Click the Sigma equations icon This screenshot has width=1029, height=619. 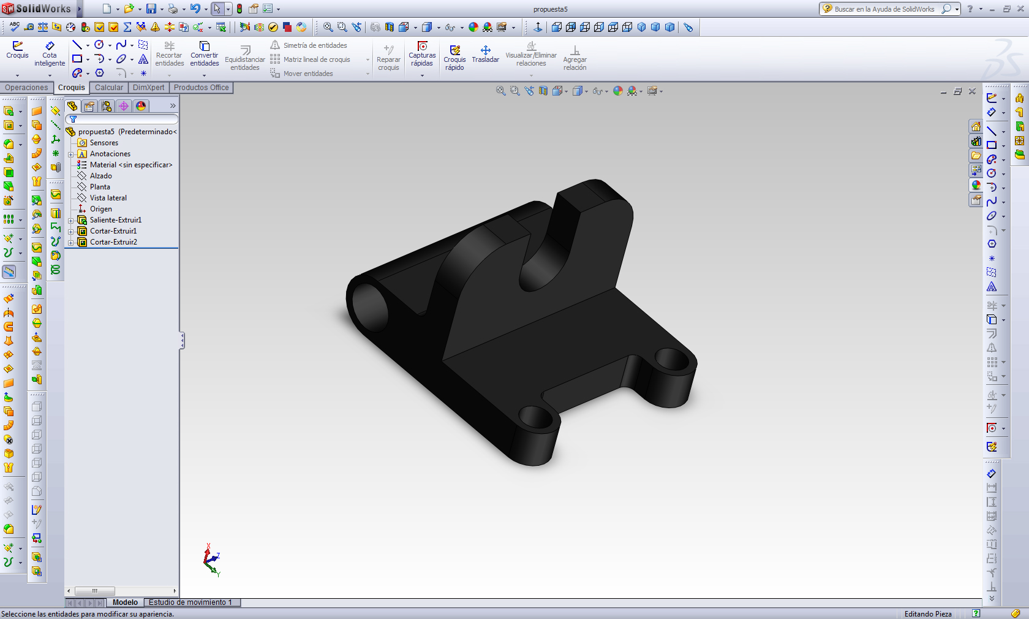[127, 27]
